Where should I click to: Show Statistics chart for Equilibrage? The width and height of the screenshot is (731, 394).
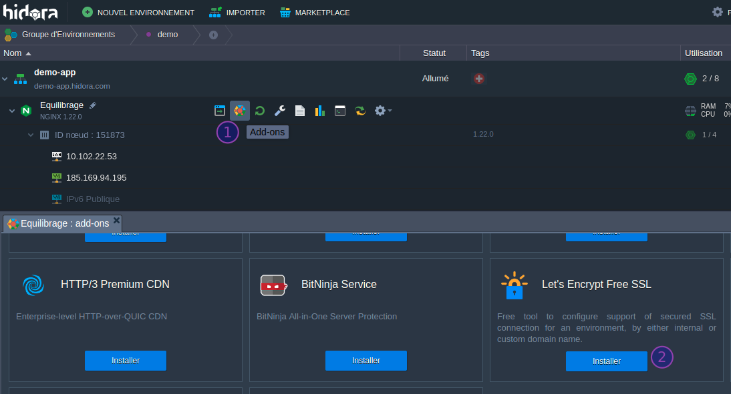[x=320, y=111]
